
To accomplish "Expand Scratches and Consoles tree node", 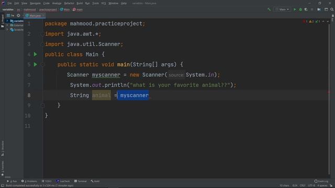I will [7, 30].
